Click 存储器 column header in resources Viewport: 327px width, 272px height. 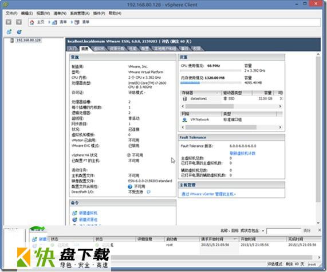coord(200,93)
